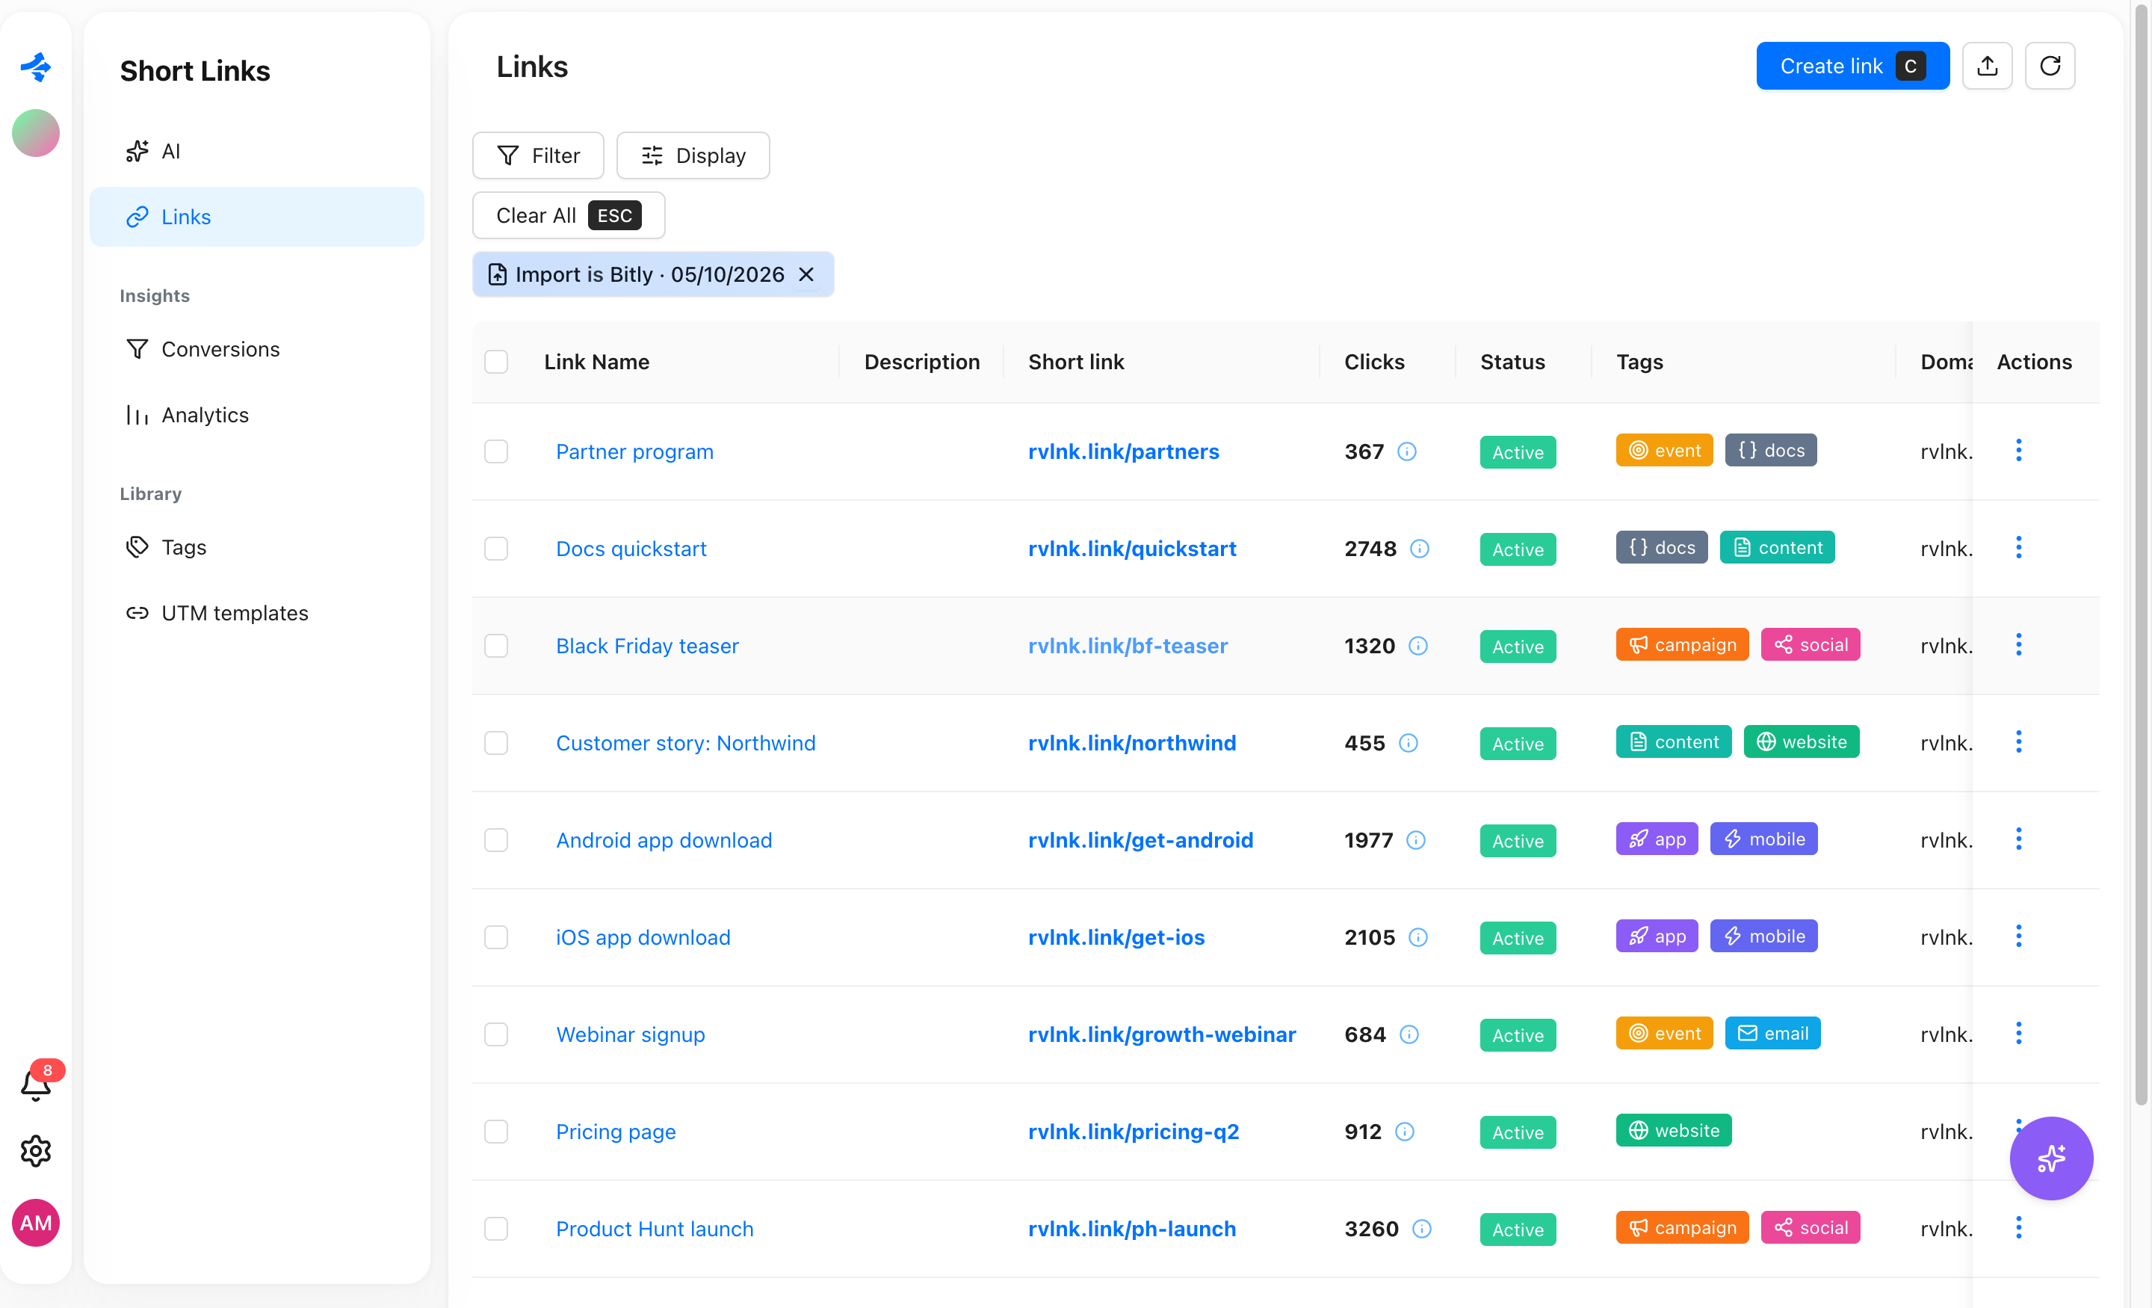Open the purple AI assistant floating button
Image resolution: width=2152 pixels, height=1308 pixels.
2050,1159
